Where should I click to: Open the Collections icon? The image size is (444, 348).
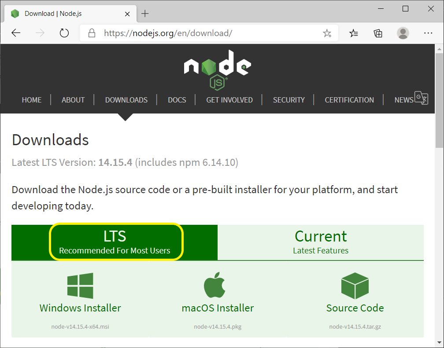[x=378, y=33]
